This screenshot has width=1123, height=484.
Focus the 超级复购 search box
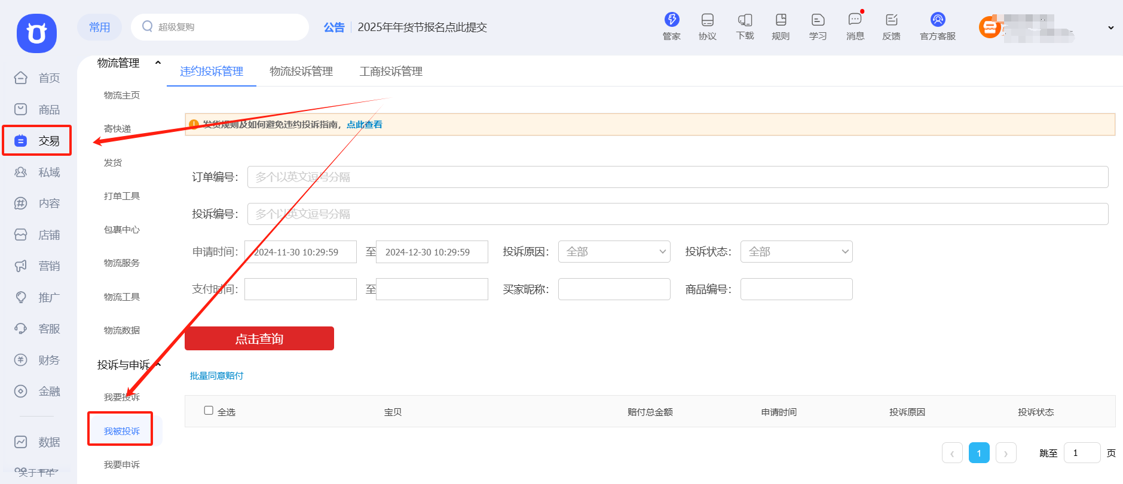tap(220, 27)
